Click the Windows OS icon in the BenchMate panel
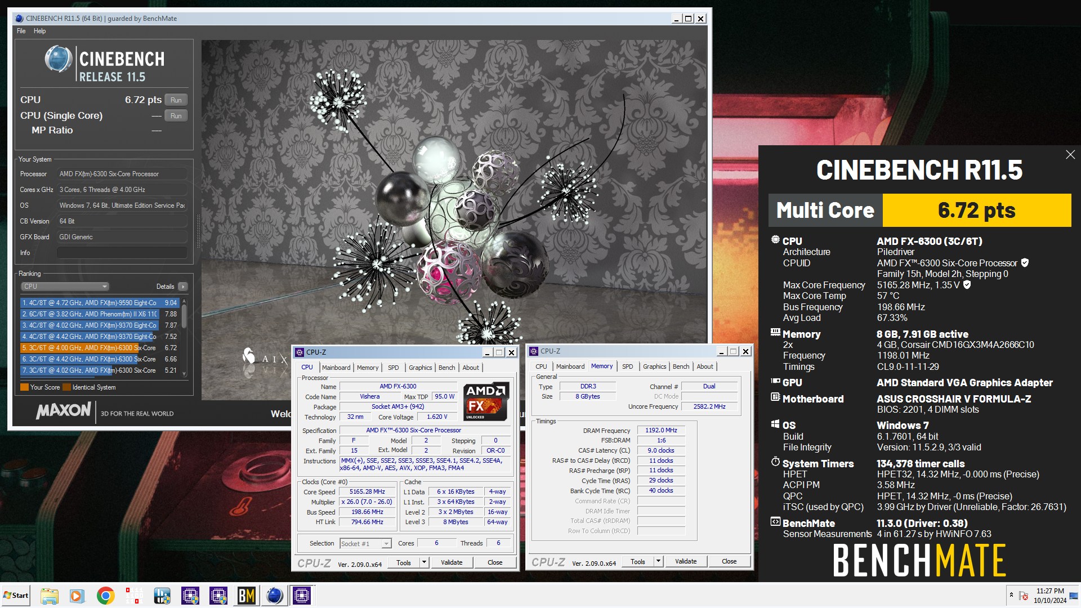 coord(775,424)
